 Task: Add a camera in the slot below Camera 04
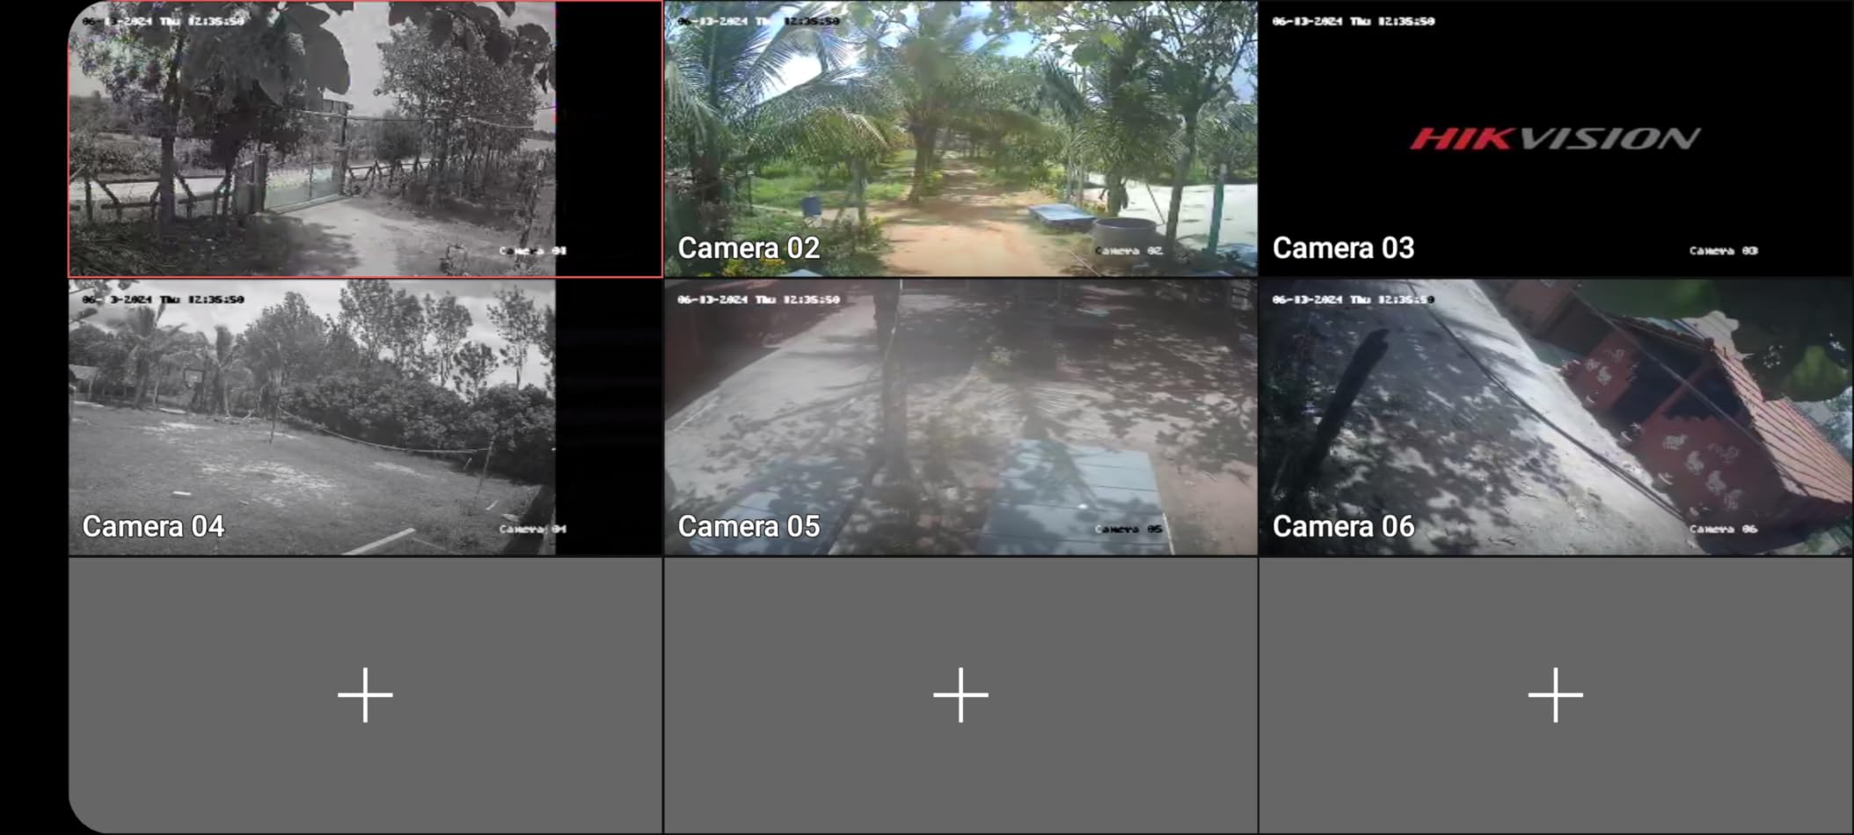(x=365, y=694)
